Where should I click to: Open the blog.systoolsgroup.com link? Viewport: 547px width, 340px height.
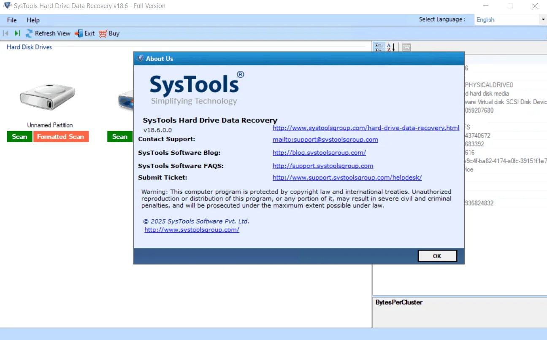(319, 153)
